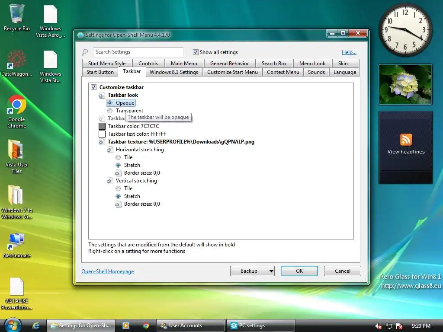Switch to the Search Box tab

coord(274,64)
